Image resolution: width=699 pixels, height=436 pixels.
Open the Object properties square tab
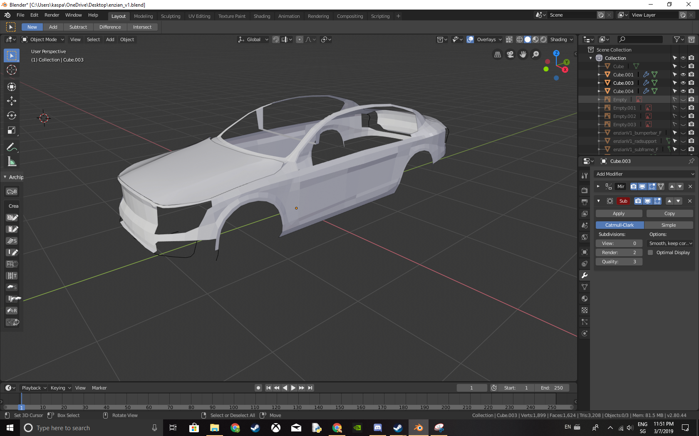[x=585, y=252]
